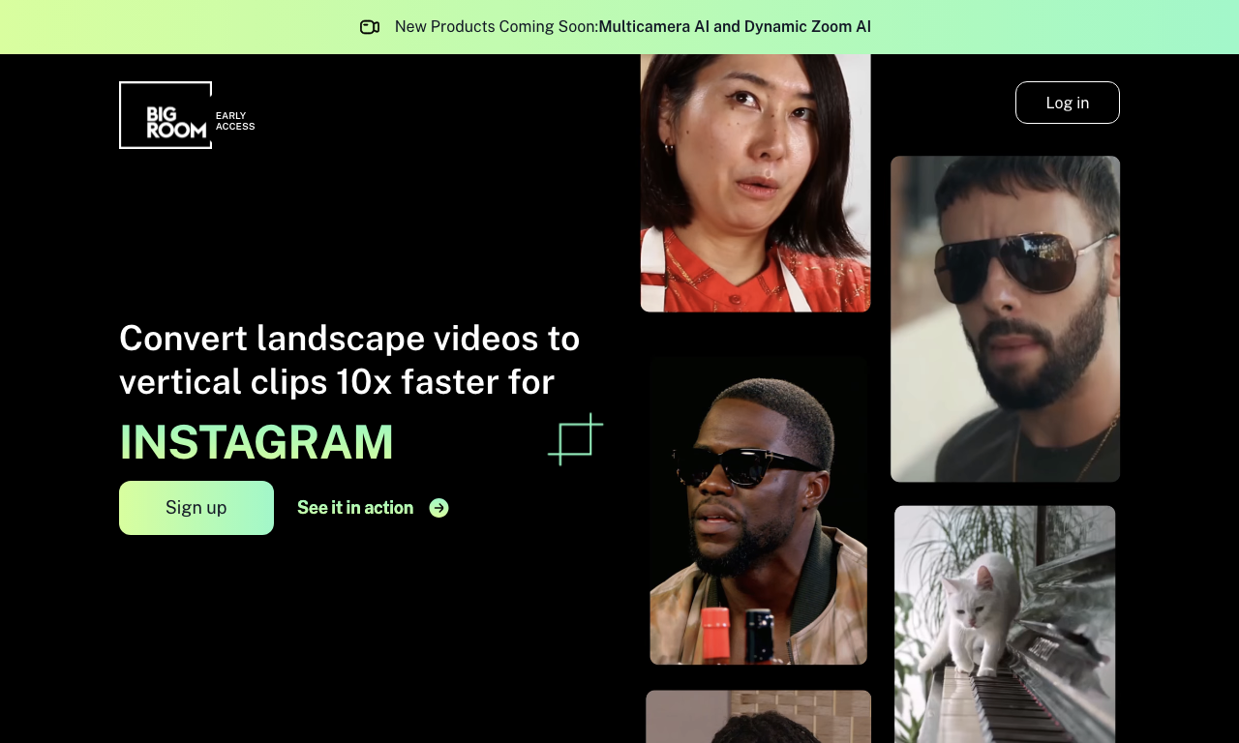Click the Convert landscape videos headline
Image resolution: width=1239 pixels, height=743 pixels.
pos(349,360)
